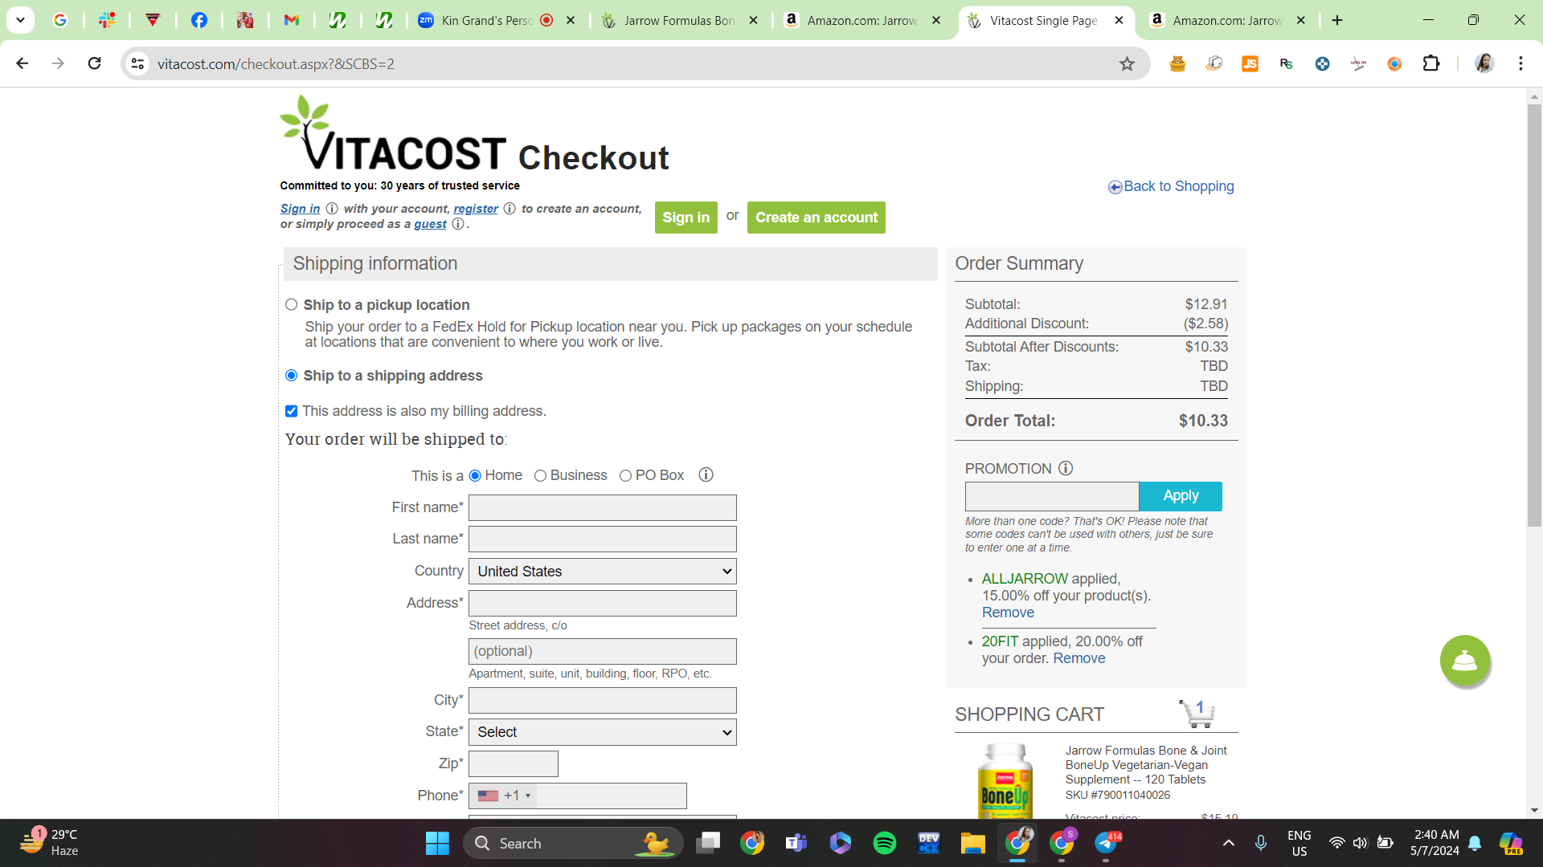Open Chrome three-dot menu
Screen dimensions: 1543x867
coord(1520,63)
